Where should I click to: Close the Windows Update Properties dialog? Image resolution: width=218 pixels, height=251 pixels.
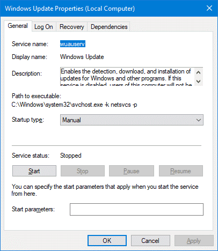[x=209, y=8]
